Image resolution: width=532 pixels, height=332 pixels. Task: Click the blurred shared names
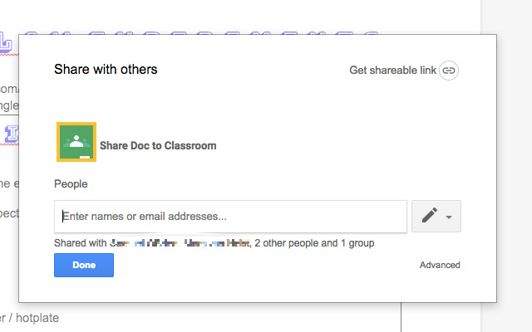click(180, 243)
